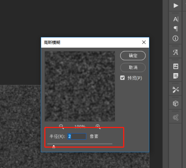Open the 3D cube panel icon
The image size is (186, 168).
pyautogui.click(x=175, y=104)
